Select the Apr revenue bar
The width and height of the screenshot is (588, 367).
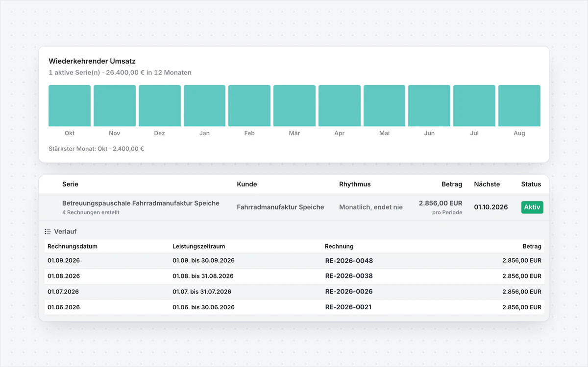click(340, 106)
